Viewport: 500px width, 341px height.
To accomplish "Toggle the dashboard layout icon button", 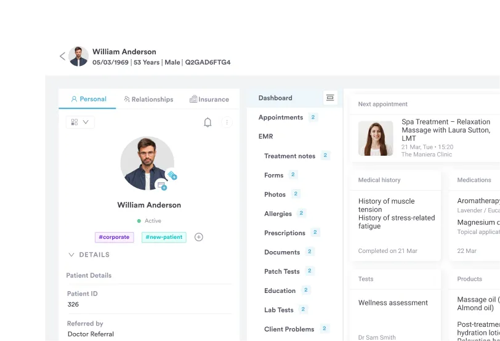I will click(330, 98).
